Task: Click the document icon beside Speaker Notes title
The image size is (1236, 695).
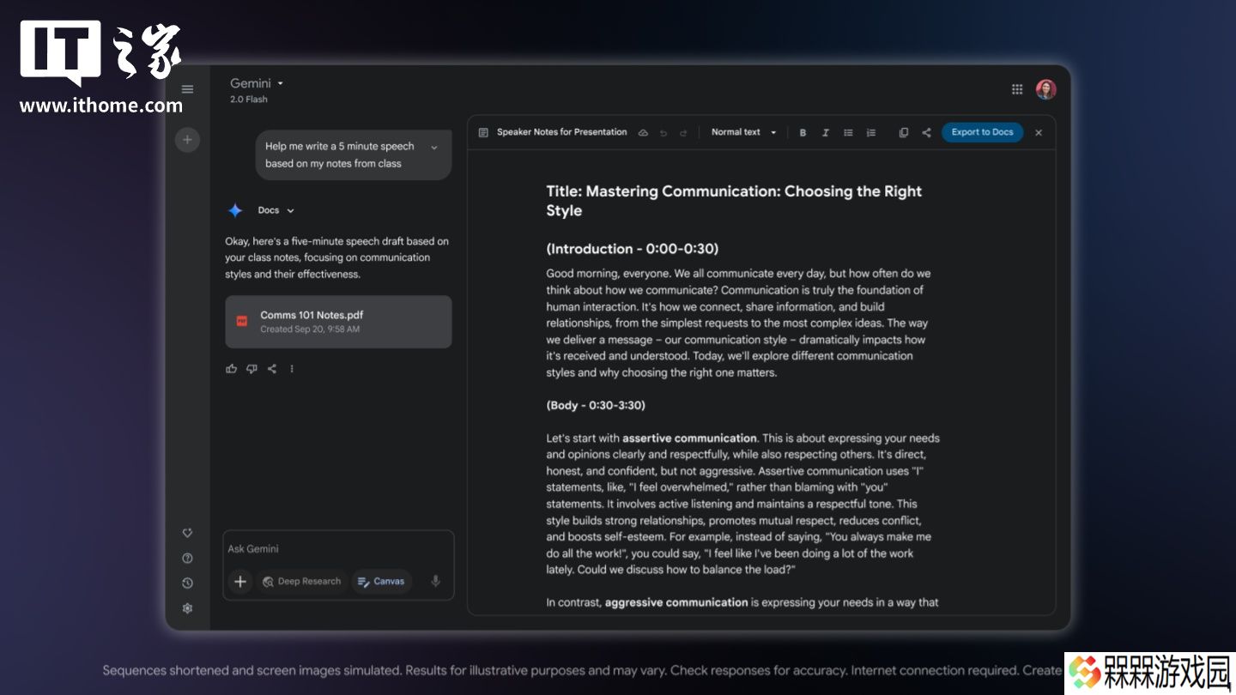Action: 483,132
